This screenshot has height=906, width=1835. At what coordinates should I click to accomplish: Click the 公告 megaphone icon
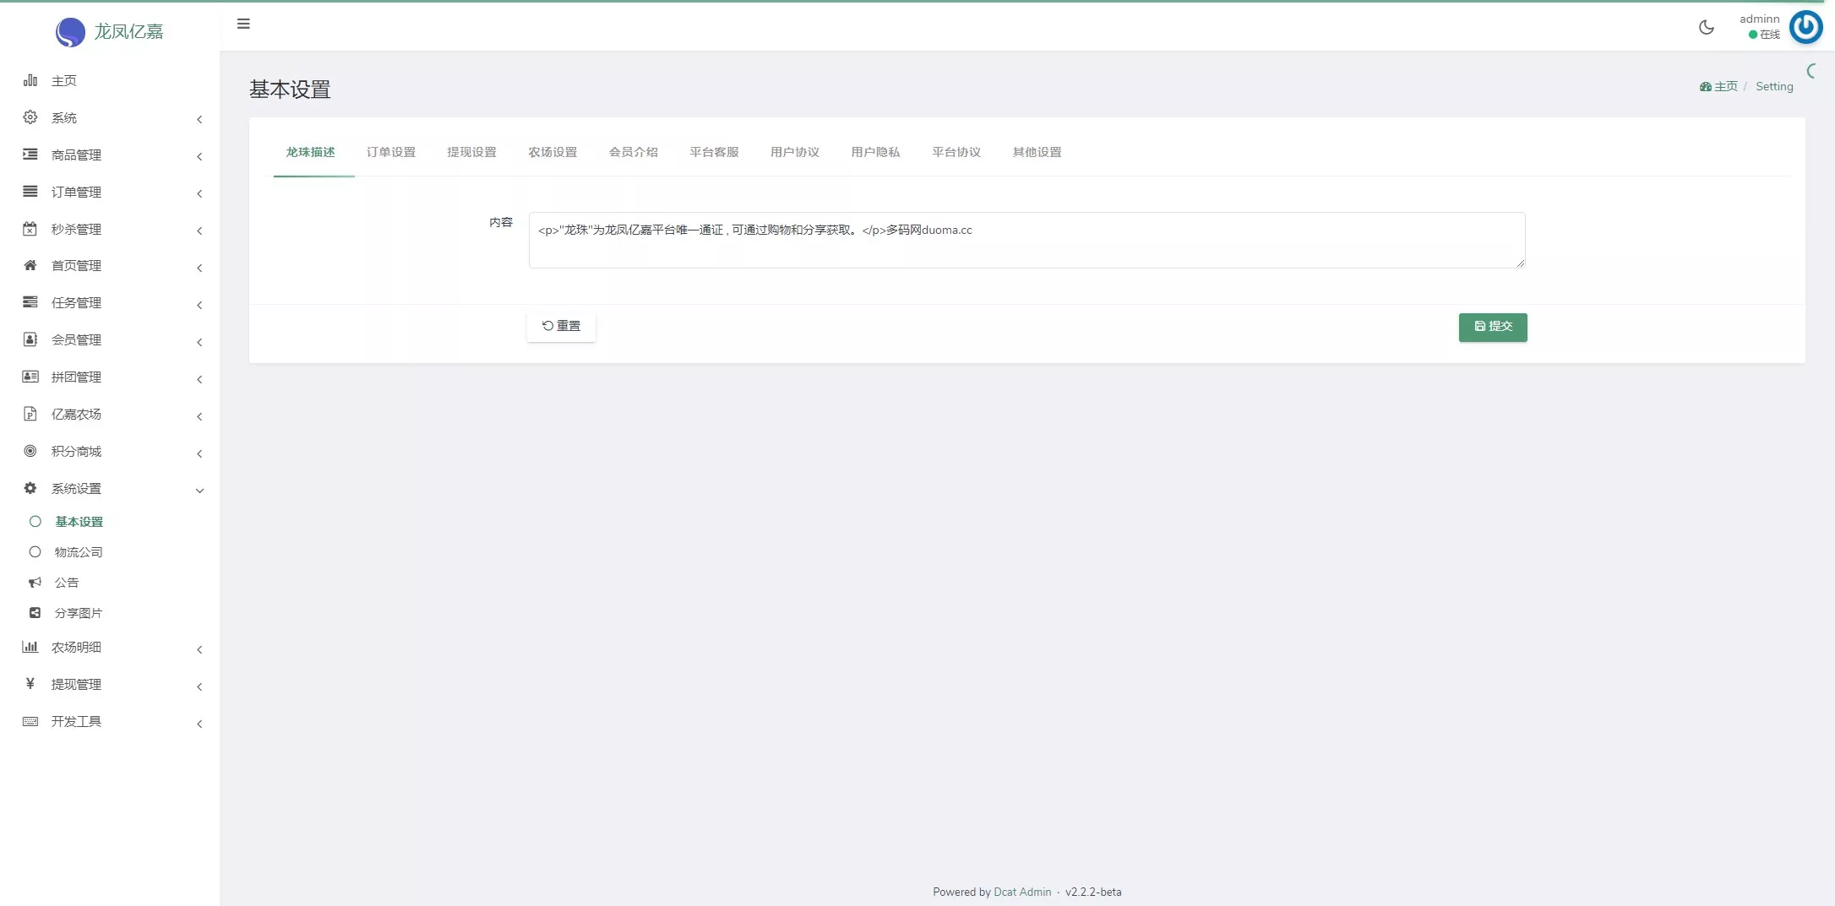(x=35, y=583)
